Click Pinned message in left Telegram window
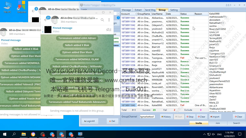The image size is (246, 138). click(11, 40)
